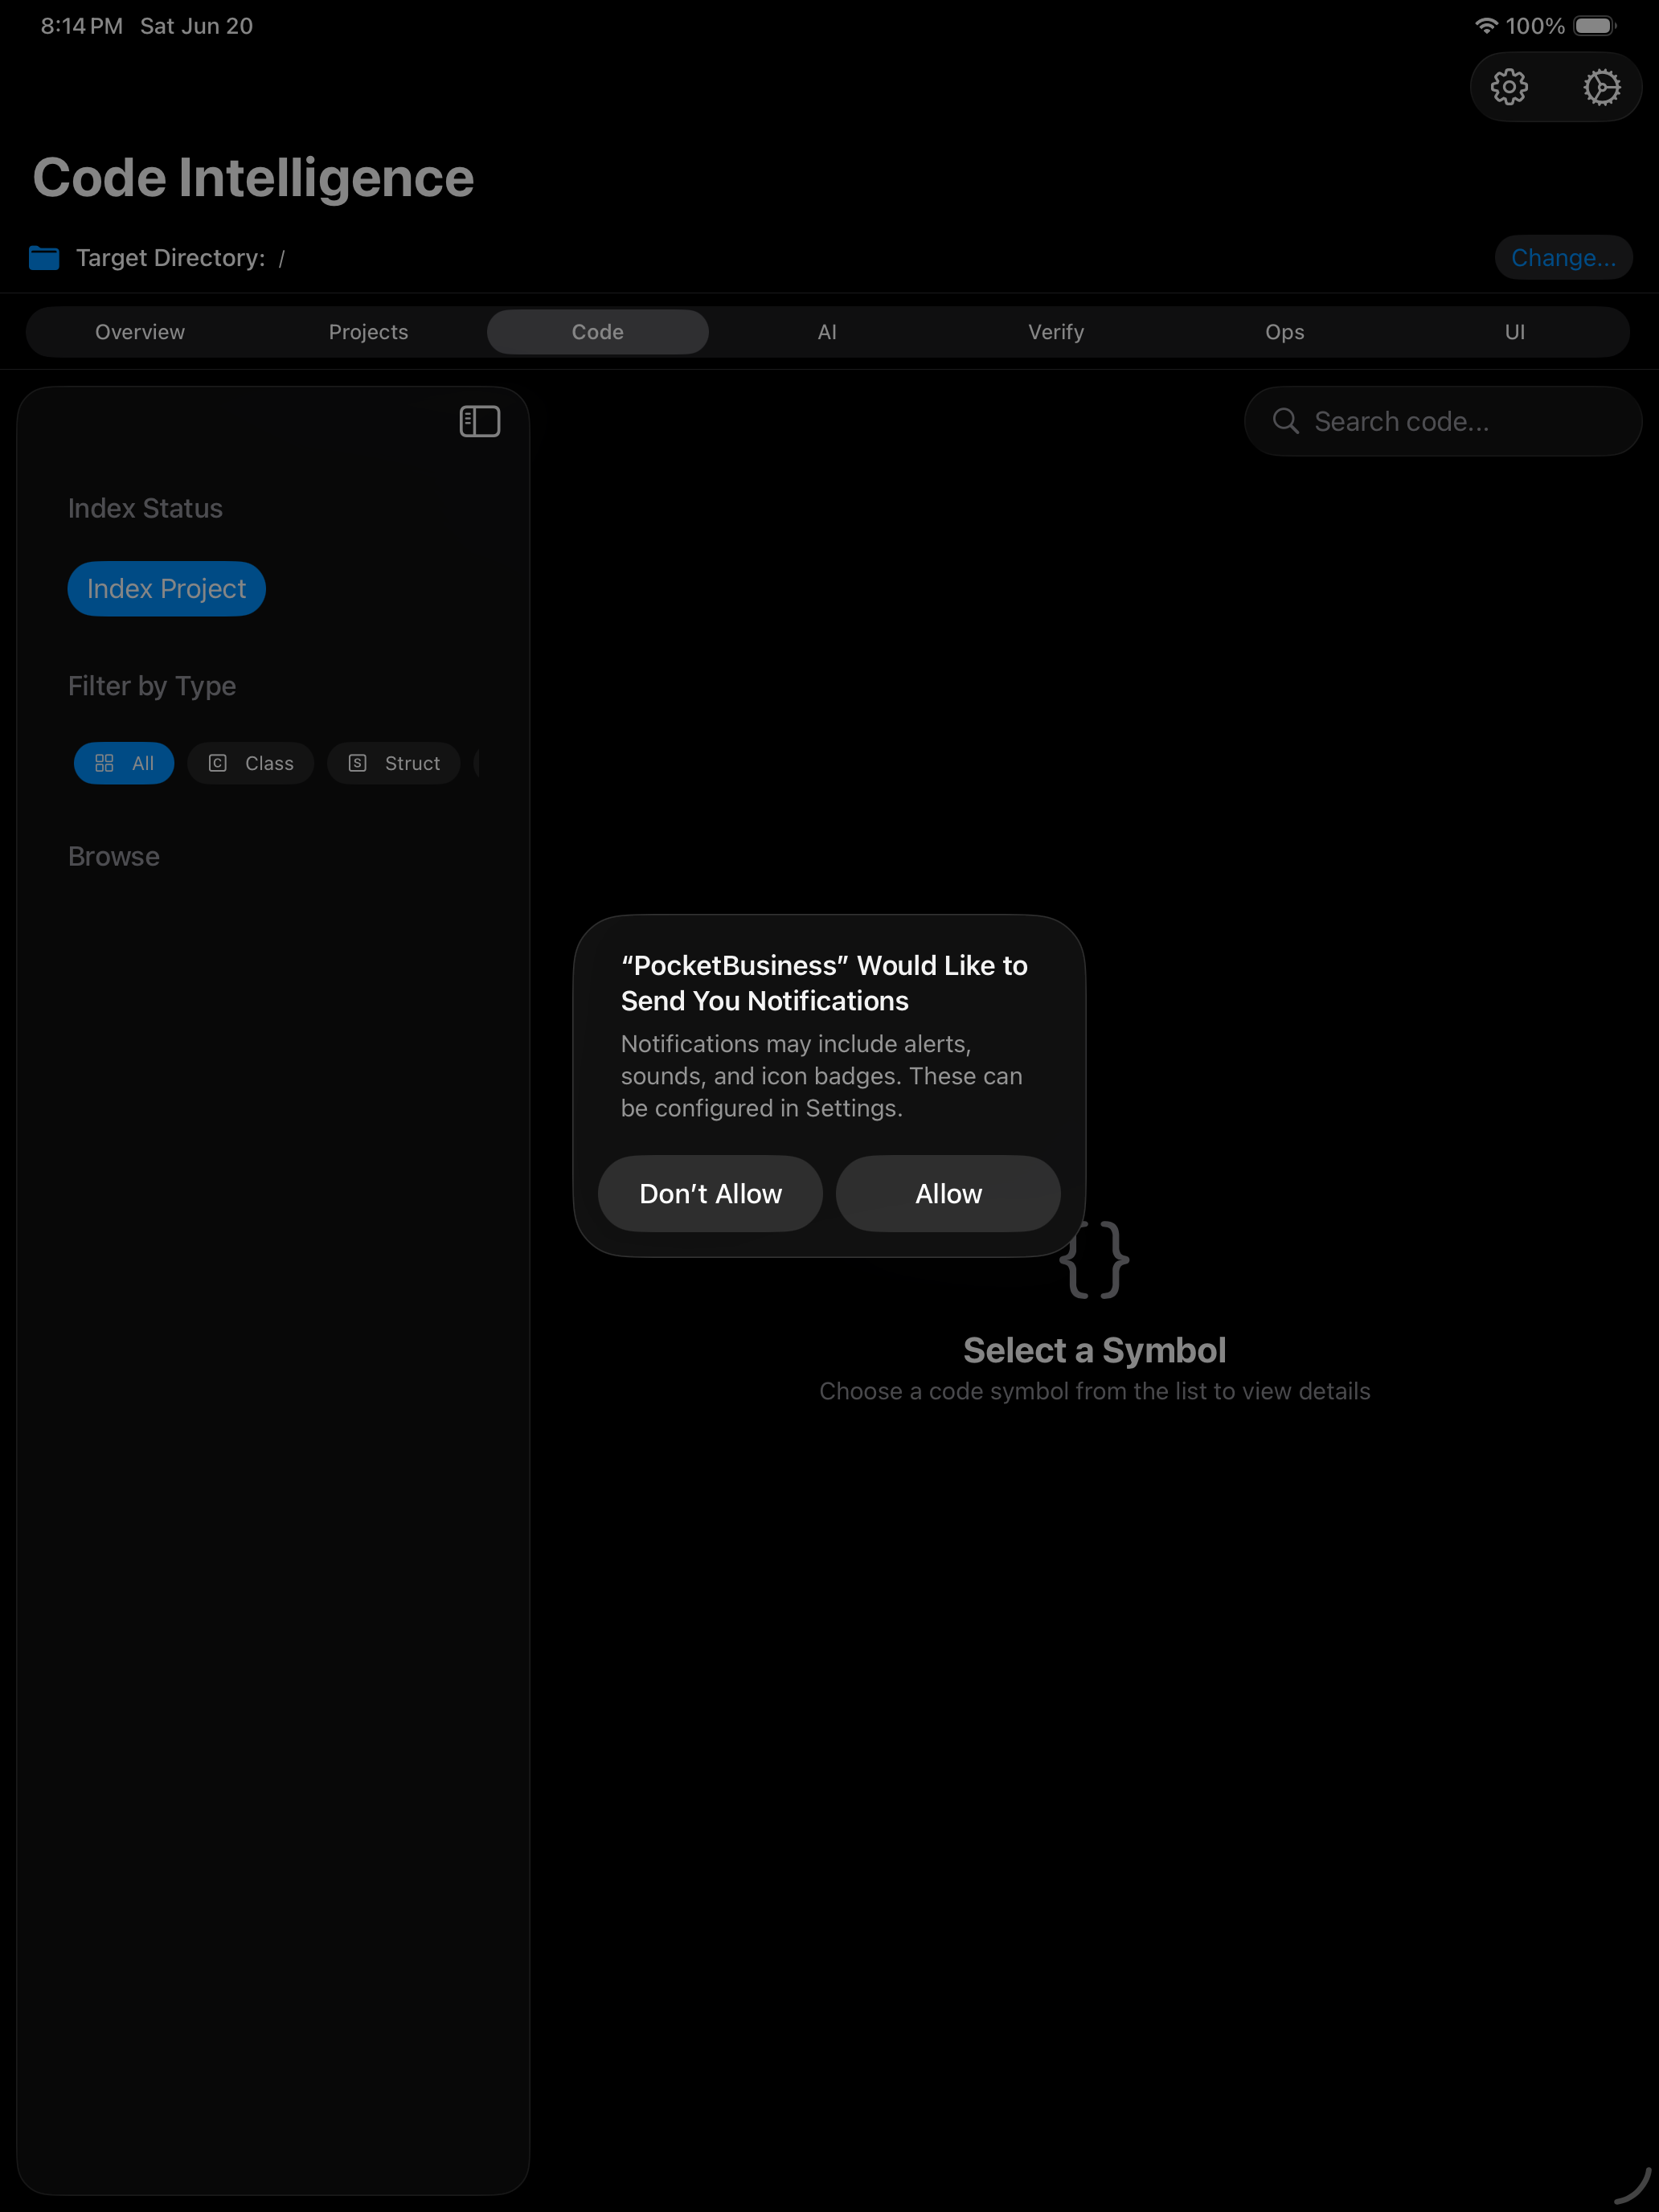1659x2212 pixels.
Task: Click the Index Status heading
Action: point(145,508)
